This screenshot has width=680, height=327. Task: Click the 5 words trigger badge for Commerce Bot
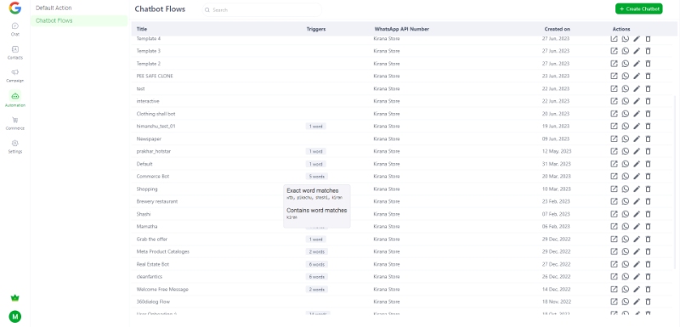[x=316, y=177]
